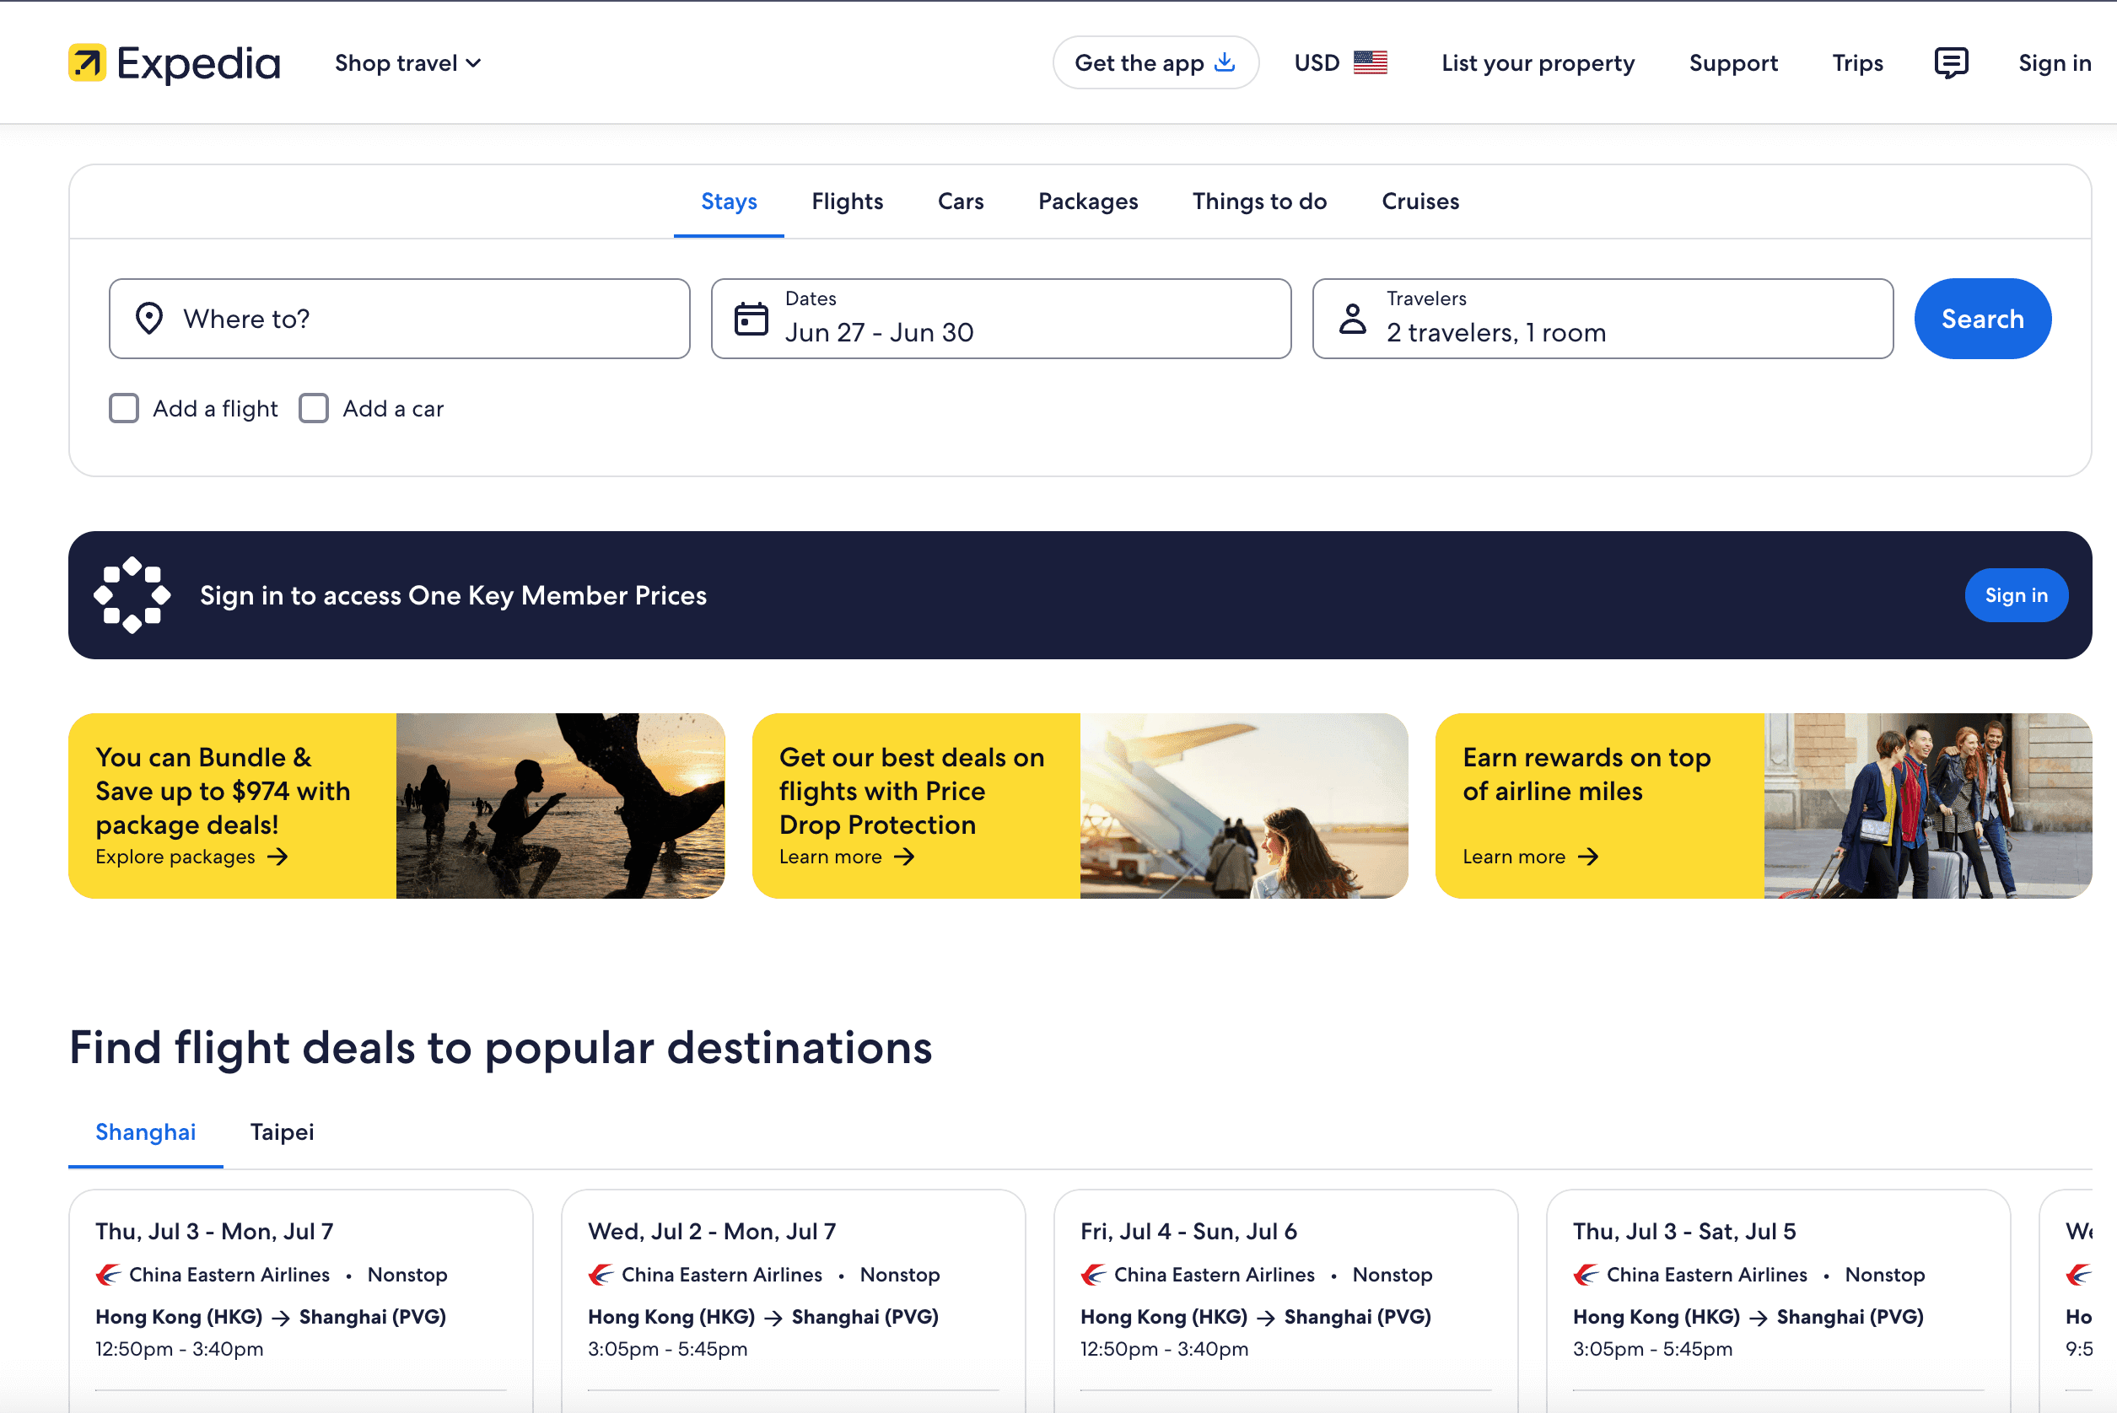Click Sign in to access One Key Member Prices text
This screenshot has height=1413, width=2117.
453,596
